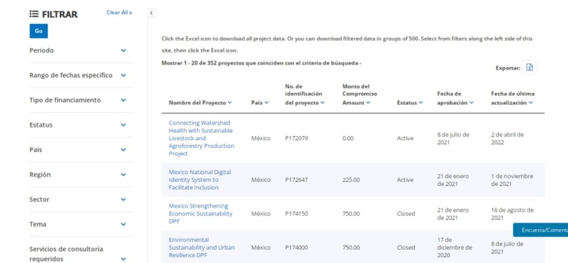
Task: Open the Encuesta/Comentarios feedback tab
Action: 541,230
